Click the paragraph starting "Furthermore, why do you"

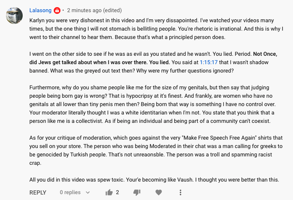(152, 104)
